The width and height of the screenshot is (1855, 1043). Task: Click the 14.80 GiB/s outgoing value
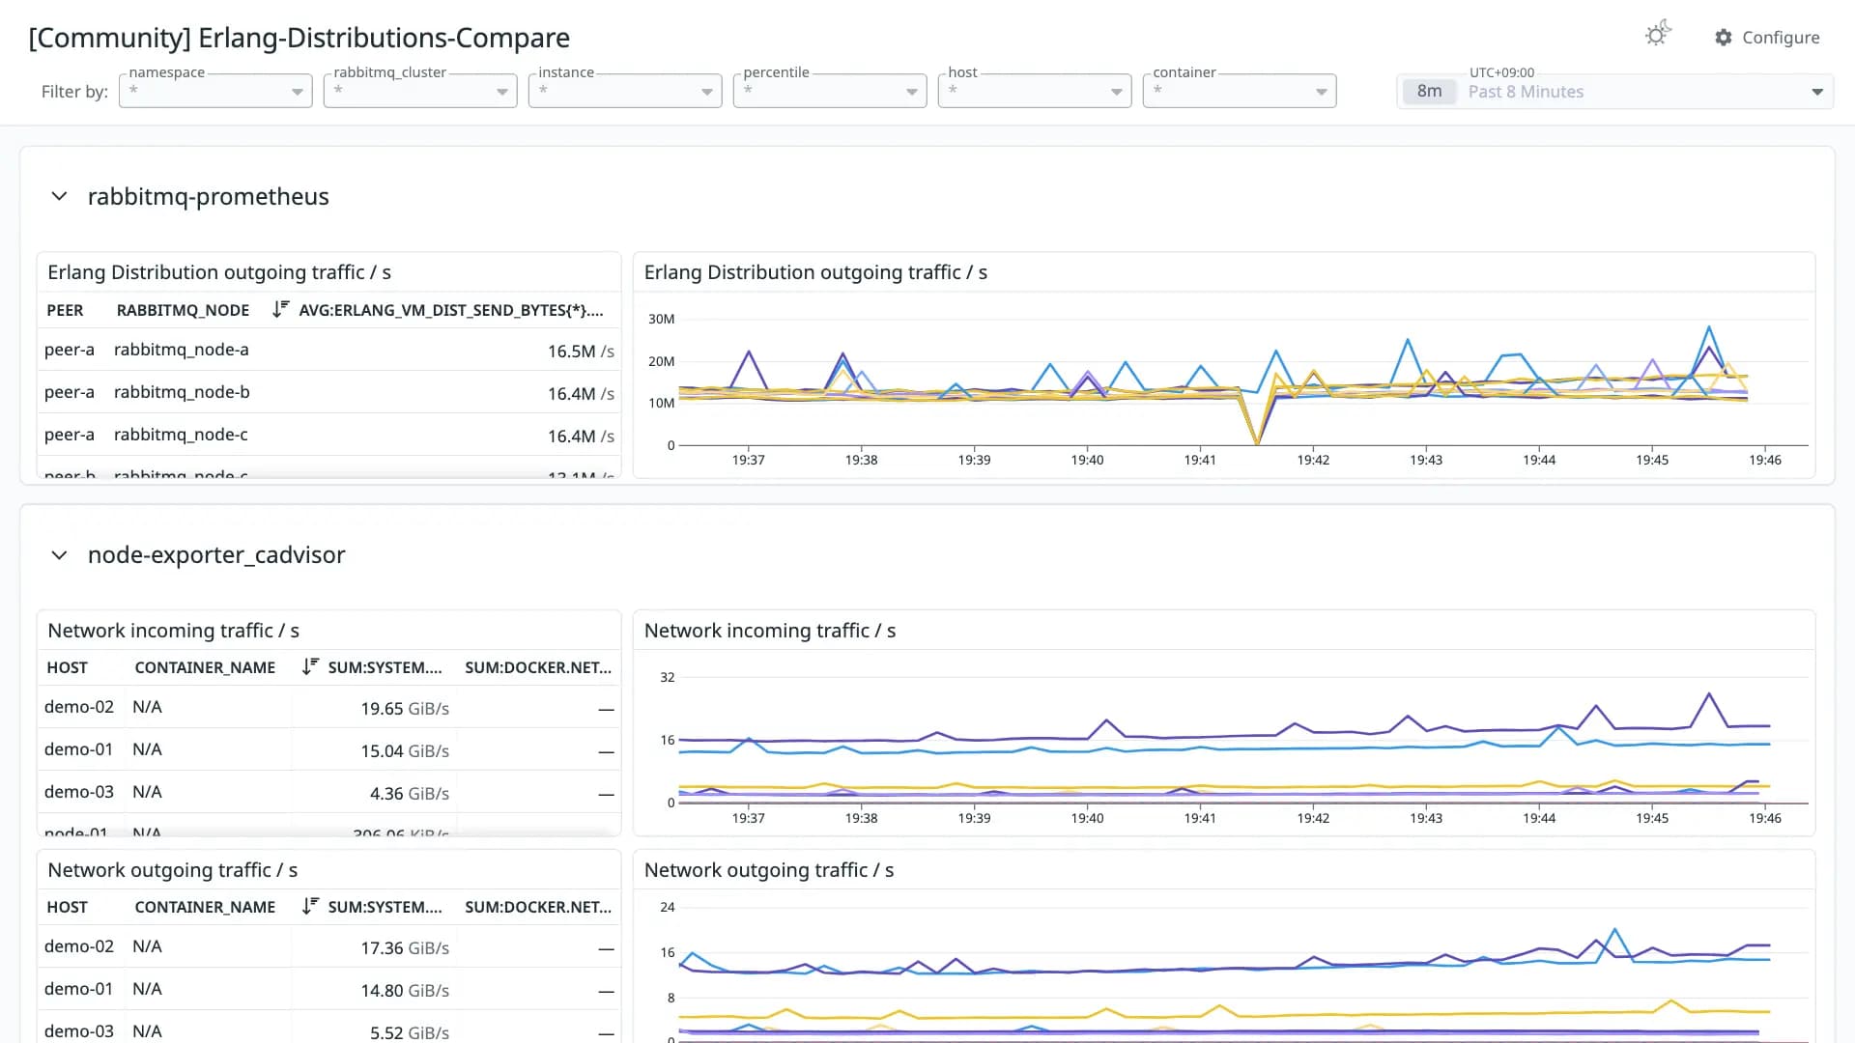click(x=405, y=991)
